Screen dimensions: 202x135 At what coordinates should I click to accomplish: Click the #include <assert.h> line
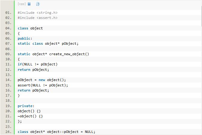click(38, 18)
